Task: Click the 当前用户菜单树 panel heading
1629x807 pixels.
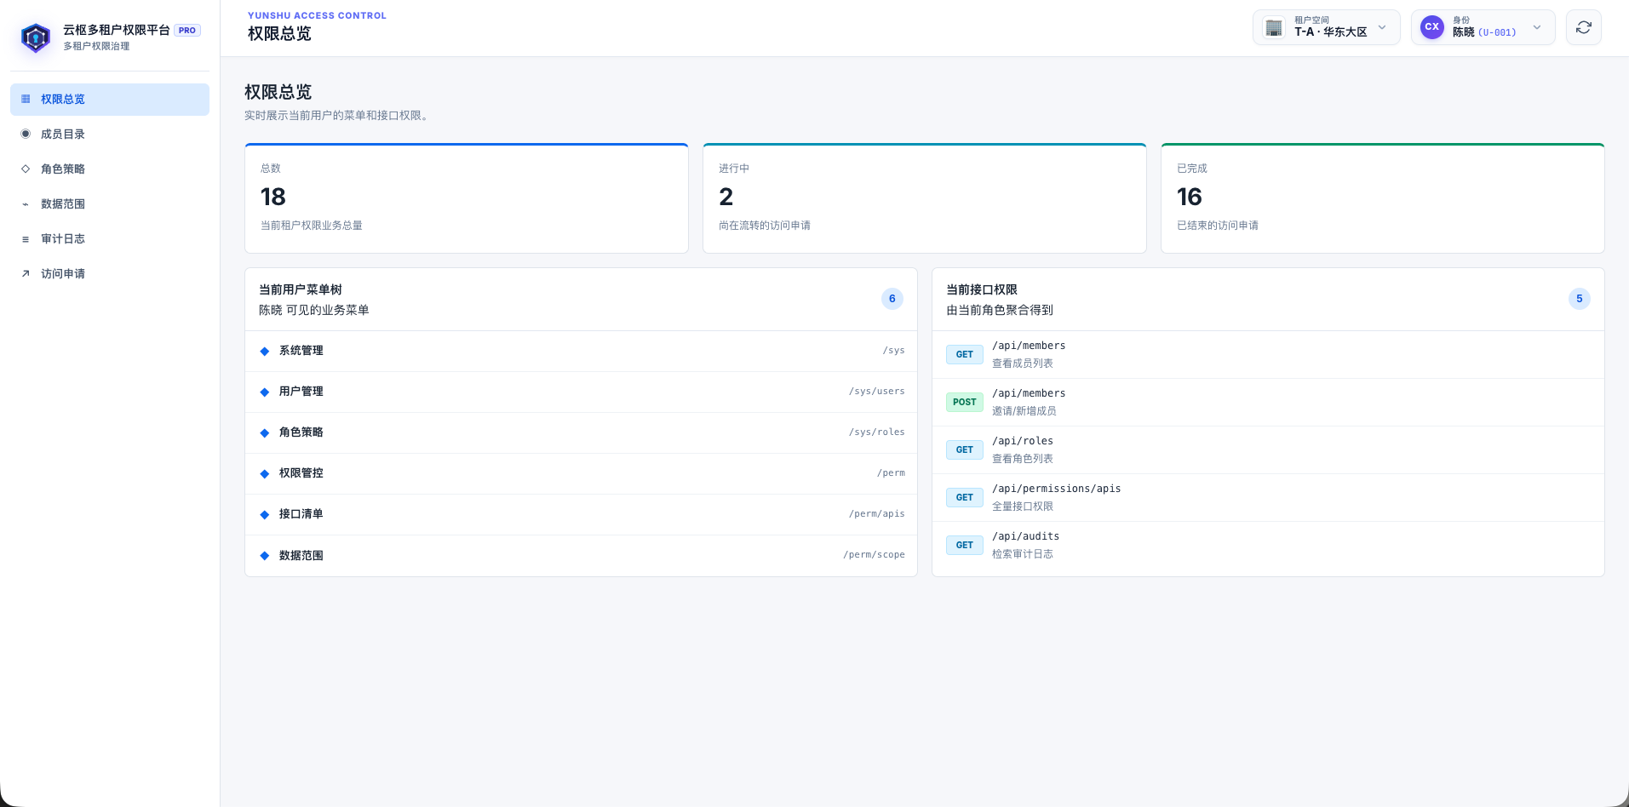Action: (301, 289)
